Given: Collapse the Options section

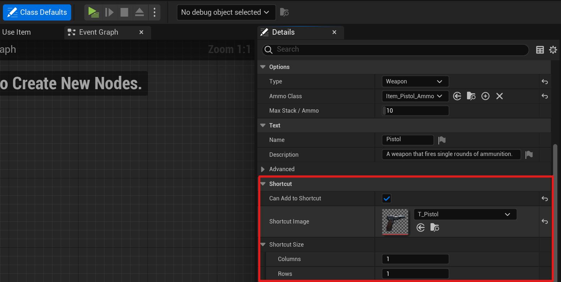Looking at the screenshot, I should 263,67.
